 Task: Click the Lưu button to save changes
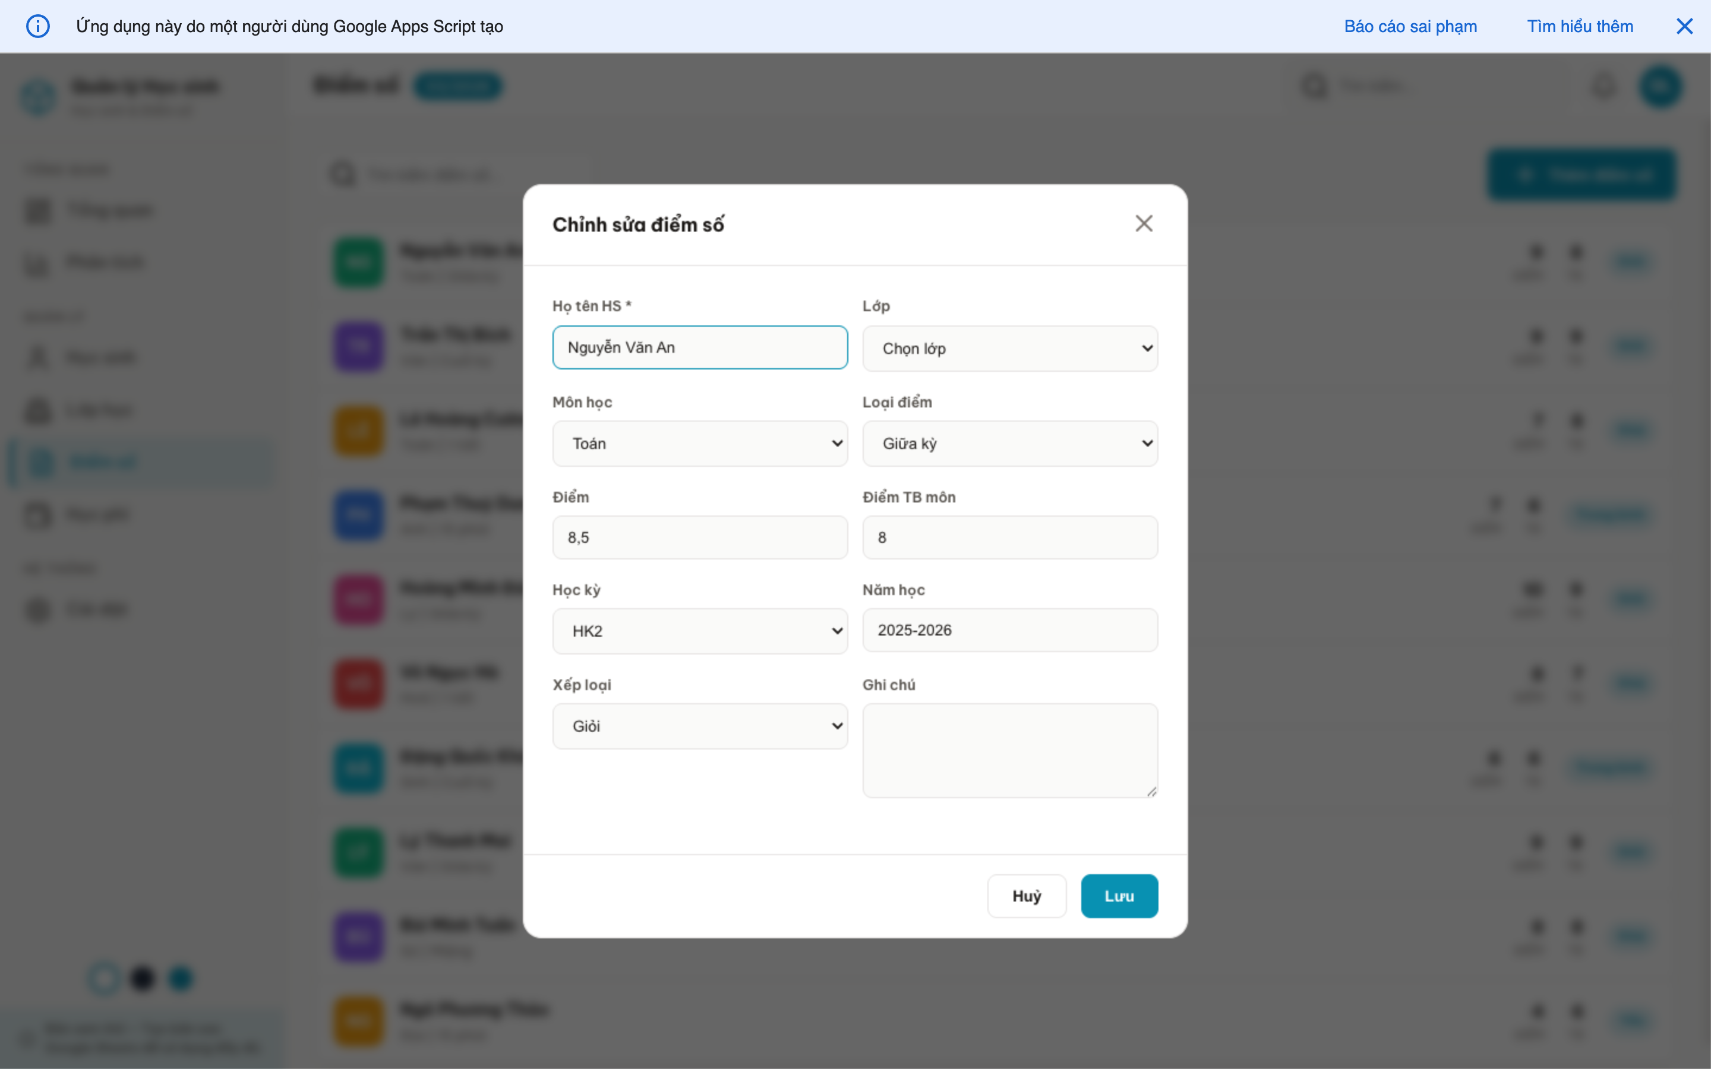coord(1119,895)
